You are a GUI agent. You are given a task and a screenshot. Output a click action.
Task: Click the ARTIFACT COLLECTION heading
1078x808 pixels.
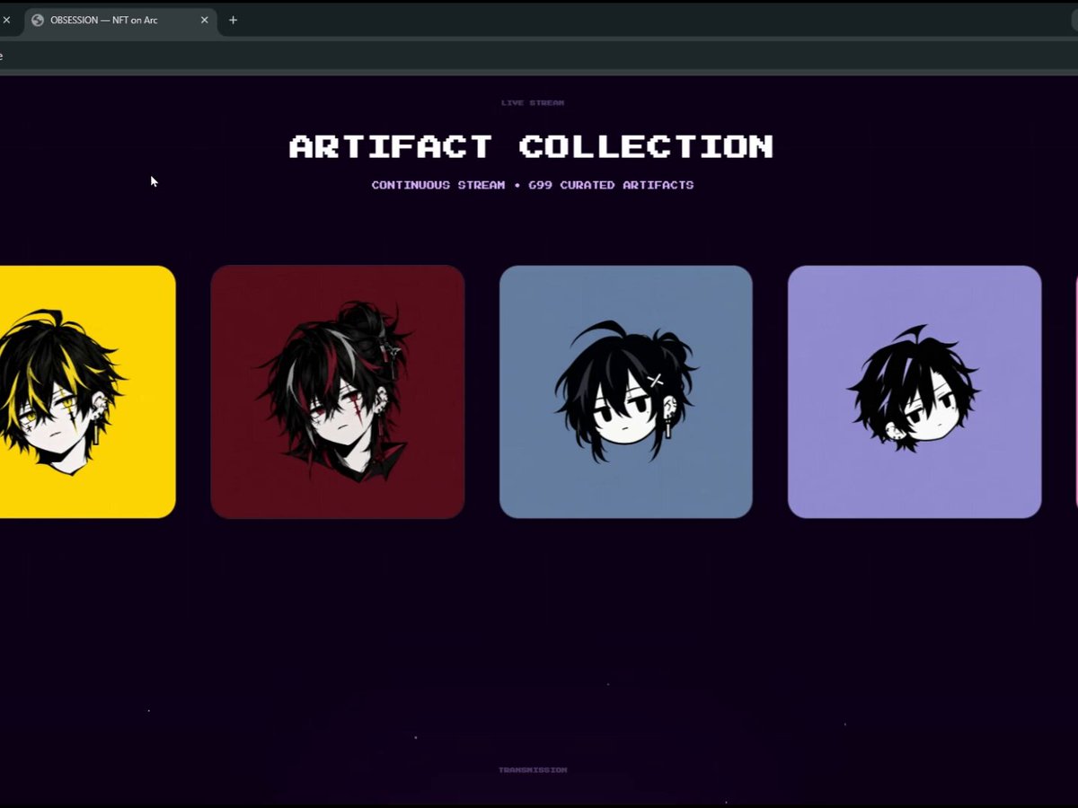[x=532, y=146]
